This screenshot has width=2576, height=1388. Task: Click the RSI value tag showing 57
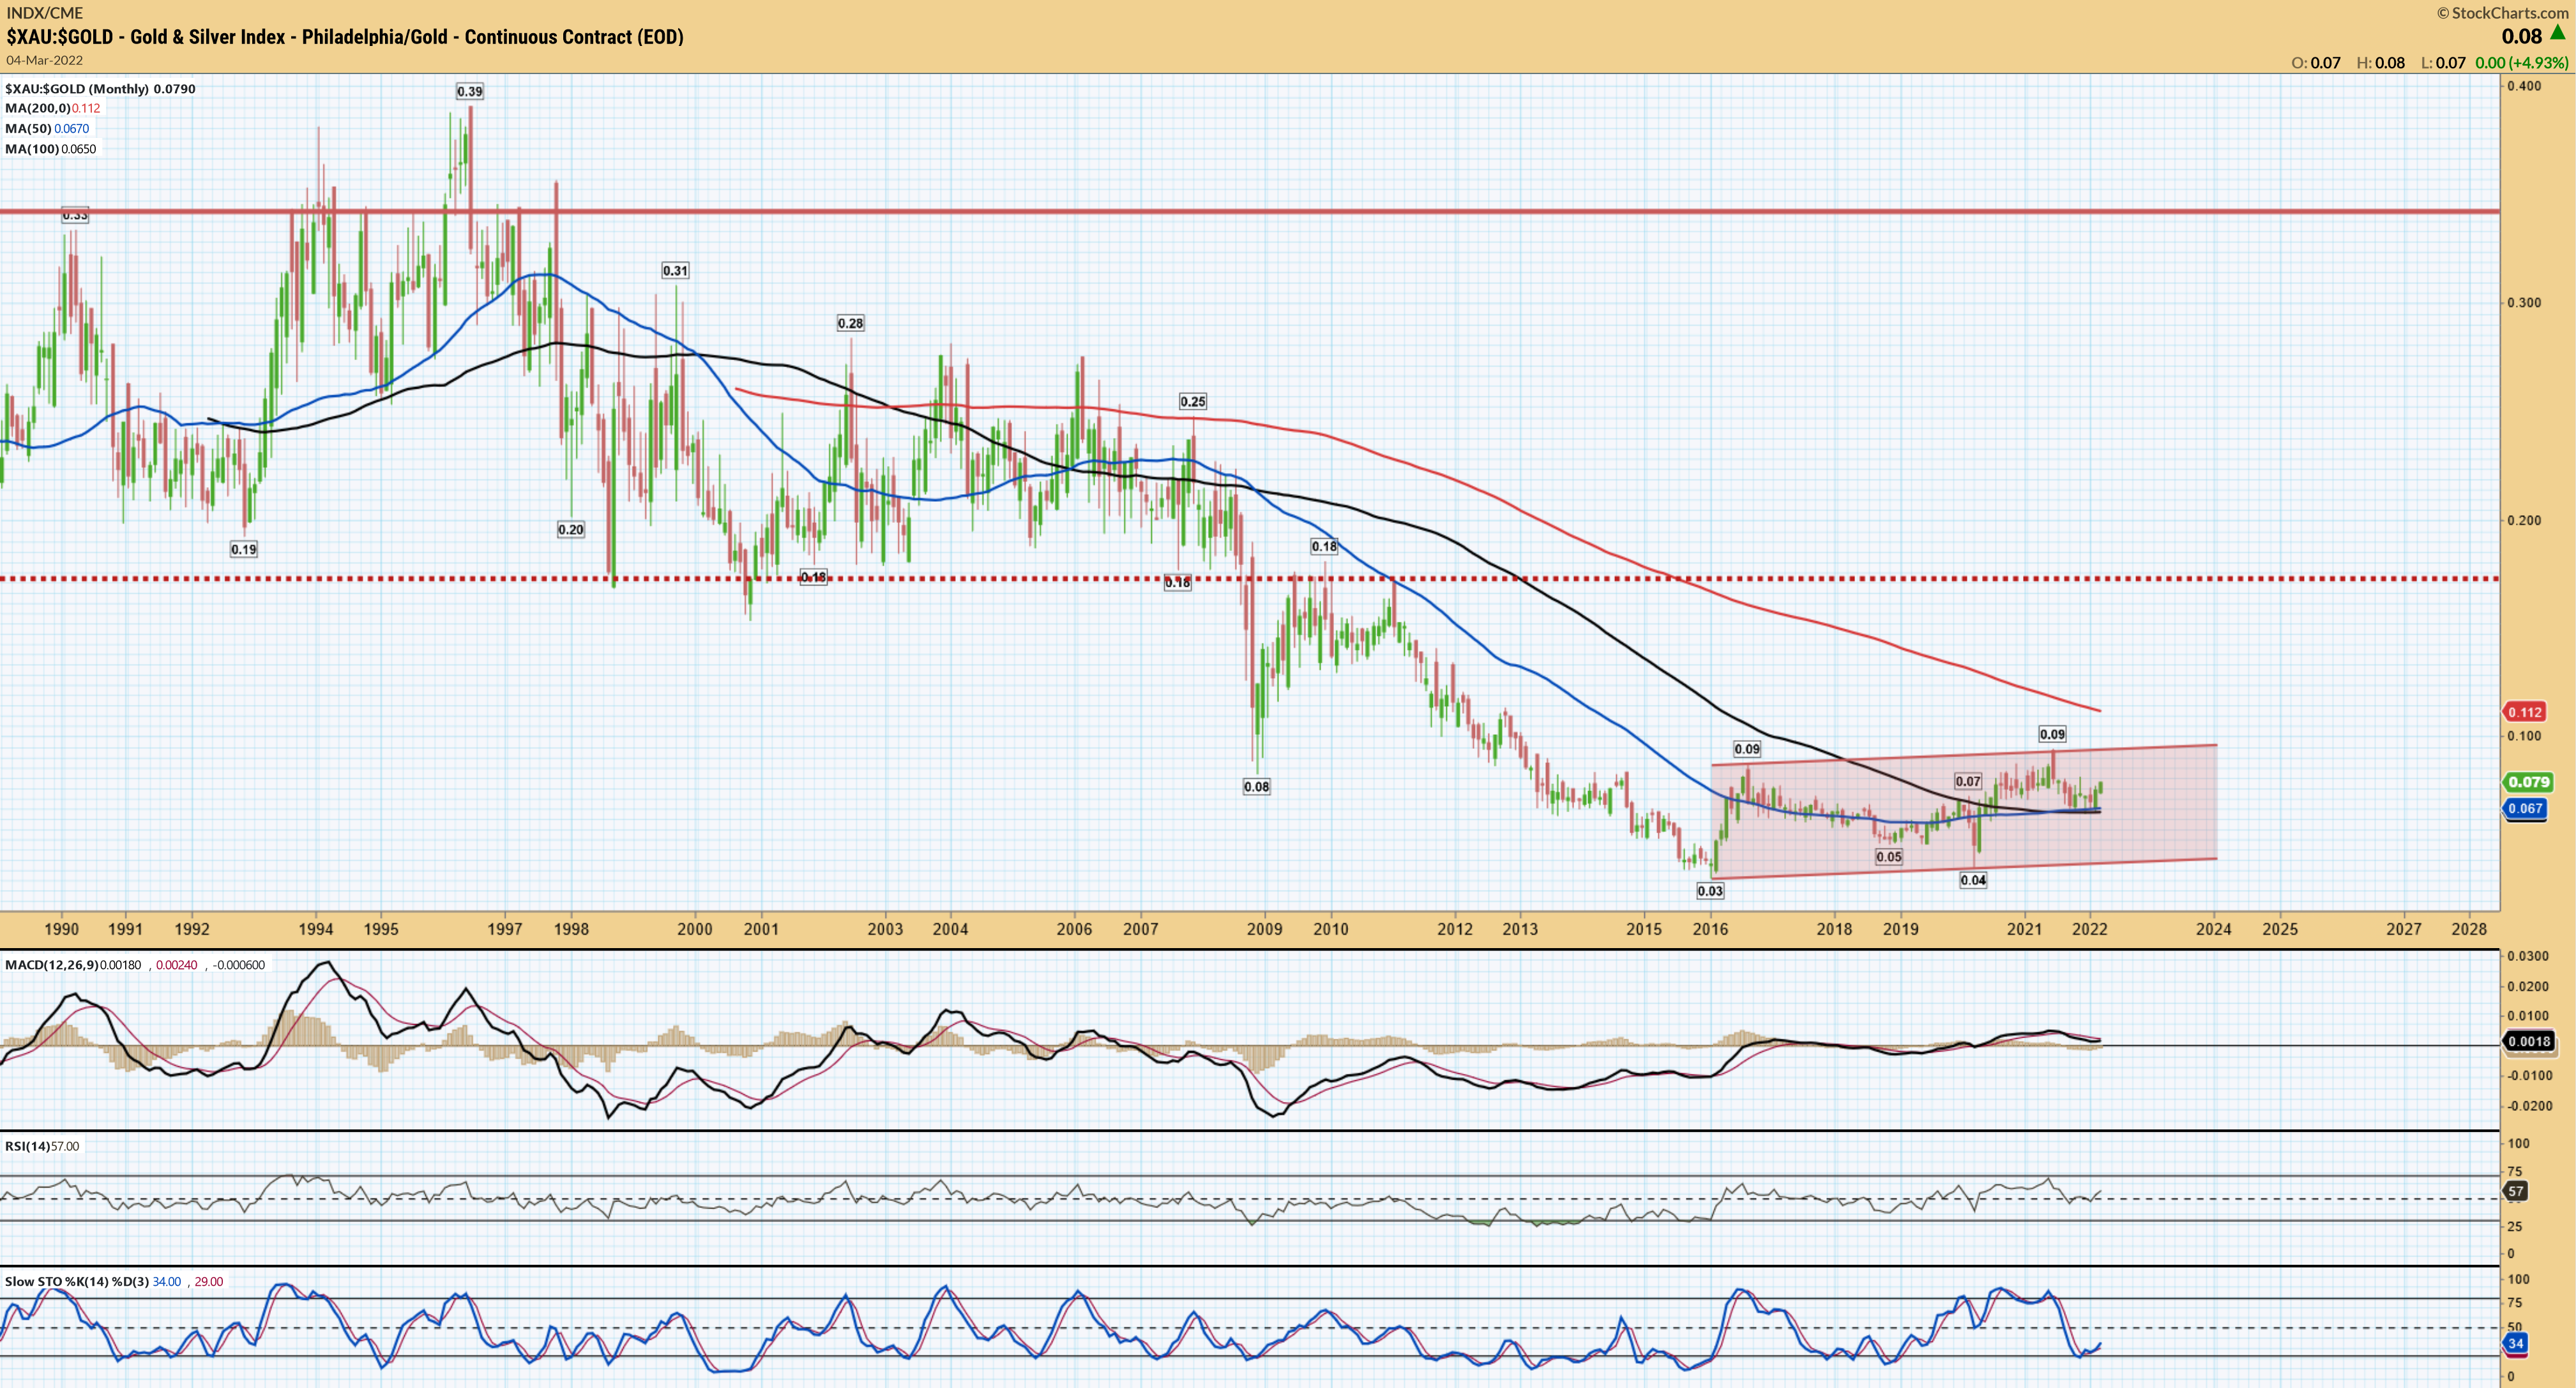[x=2515, y=1191]
